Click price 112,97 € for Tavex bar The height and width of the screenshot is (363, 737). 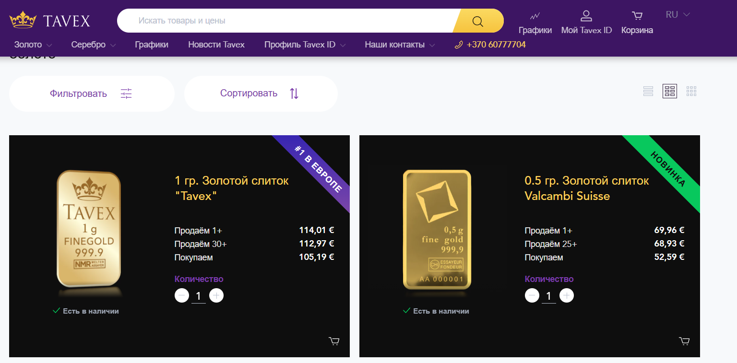317,244
